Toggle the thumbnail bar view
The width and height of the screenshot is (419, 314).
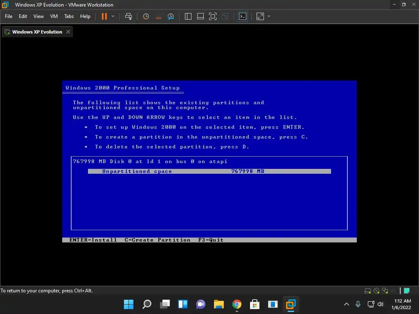point(200,16)
